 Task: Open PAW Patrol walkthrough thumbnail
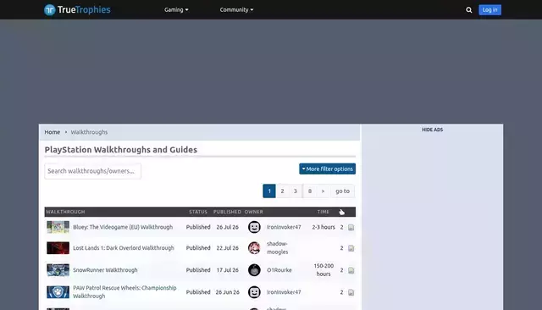tap(58, 292)
